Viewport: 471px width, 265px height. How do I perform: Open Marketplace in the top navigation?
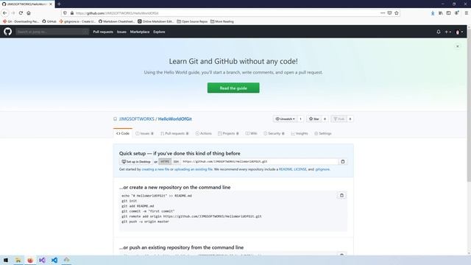coord(140,32)
